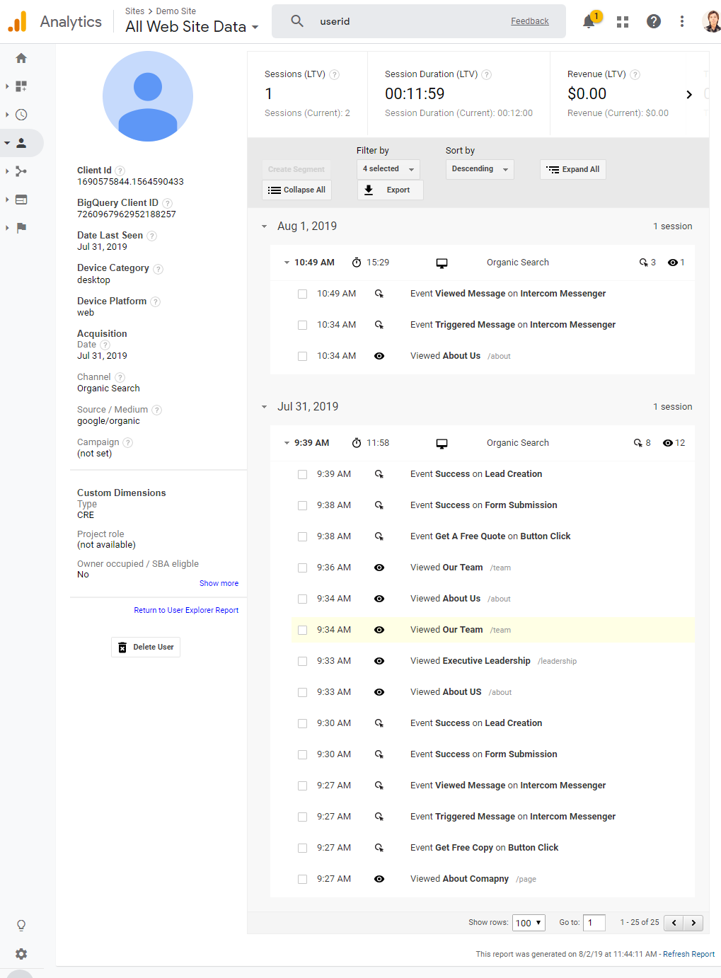Open the Audience person icon menu

21,143
